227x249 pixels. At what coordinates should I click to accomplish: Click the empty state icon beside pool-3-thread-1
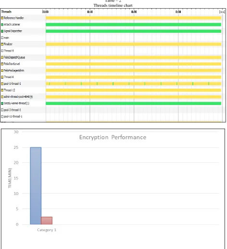click(x=2, y=110)
